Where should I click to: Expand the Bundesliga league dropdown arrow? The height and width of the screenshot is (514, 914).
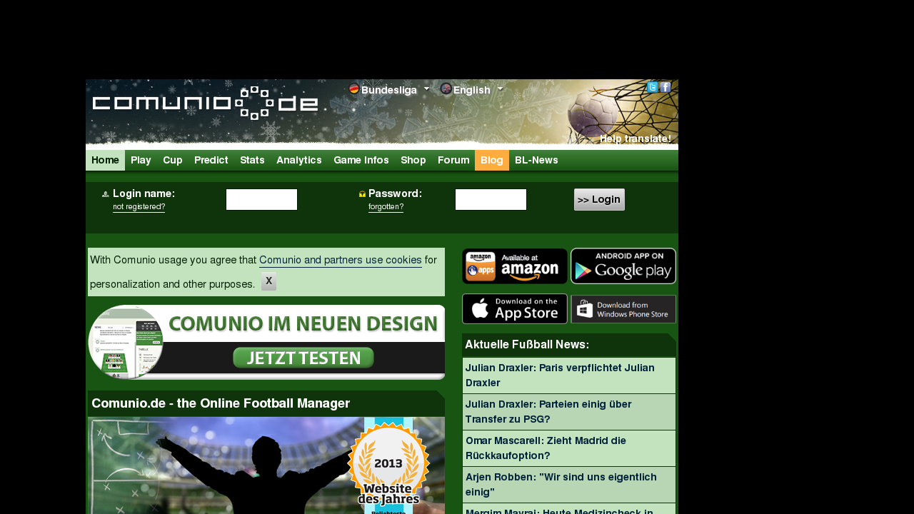pos(426,89)
